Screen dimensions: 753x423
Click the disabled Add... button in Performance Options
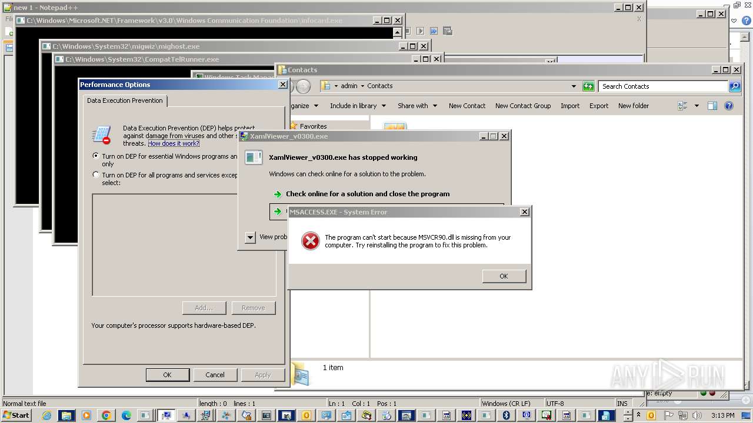204,308
